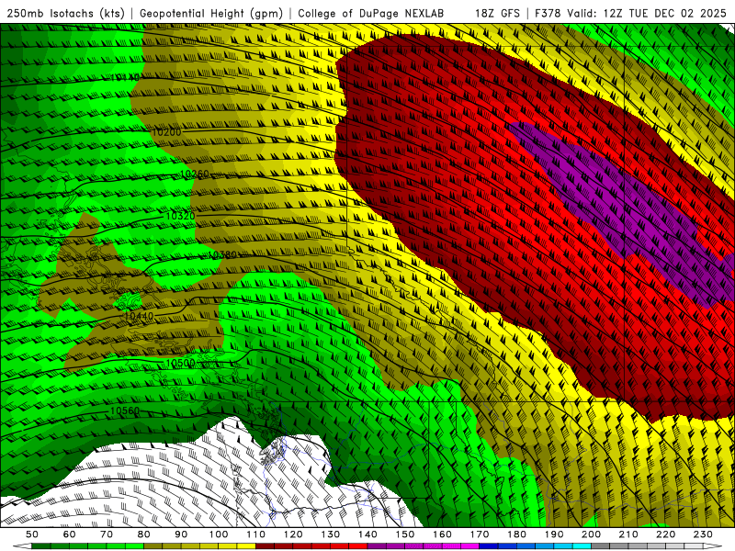Click the 10380 height contour label
The width and height of the screenshot is (735, 551).
(x=222, y=255)
